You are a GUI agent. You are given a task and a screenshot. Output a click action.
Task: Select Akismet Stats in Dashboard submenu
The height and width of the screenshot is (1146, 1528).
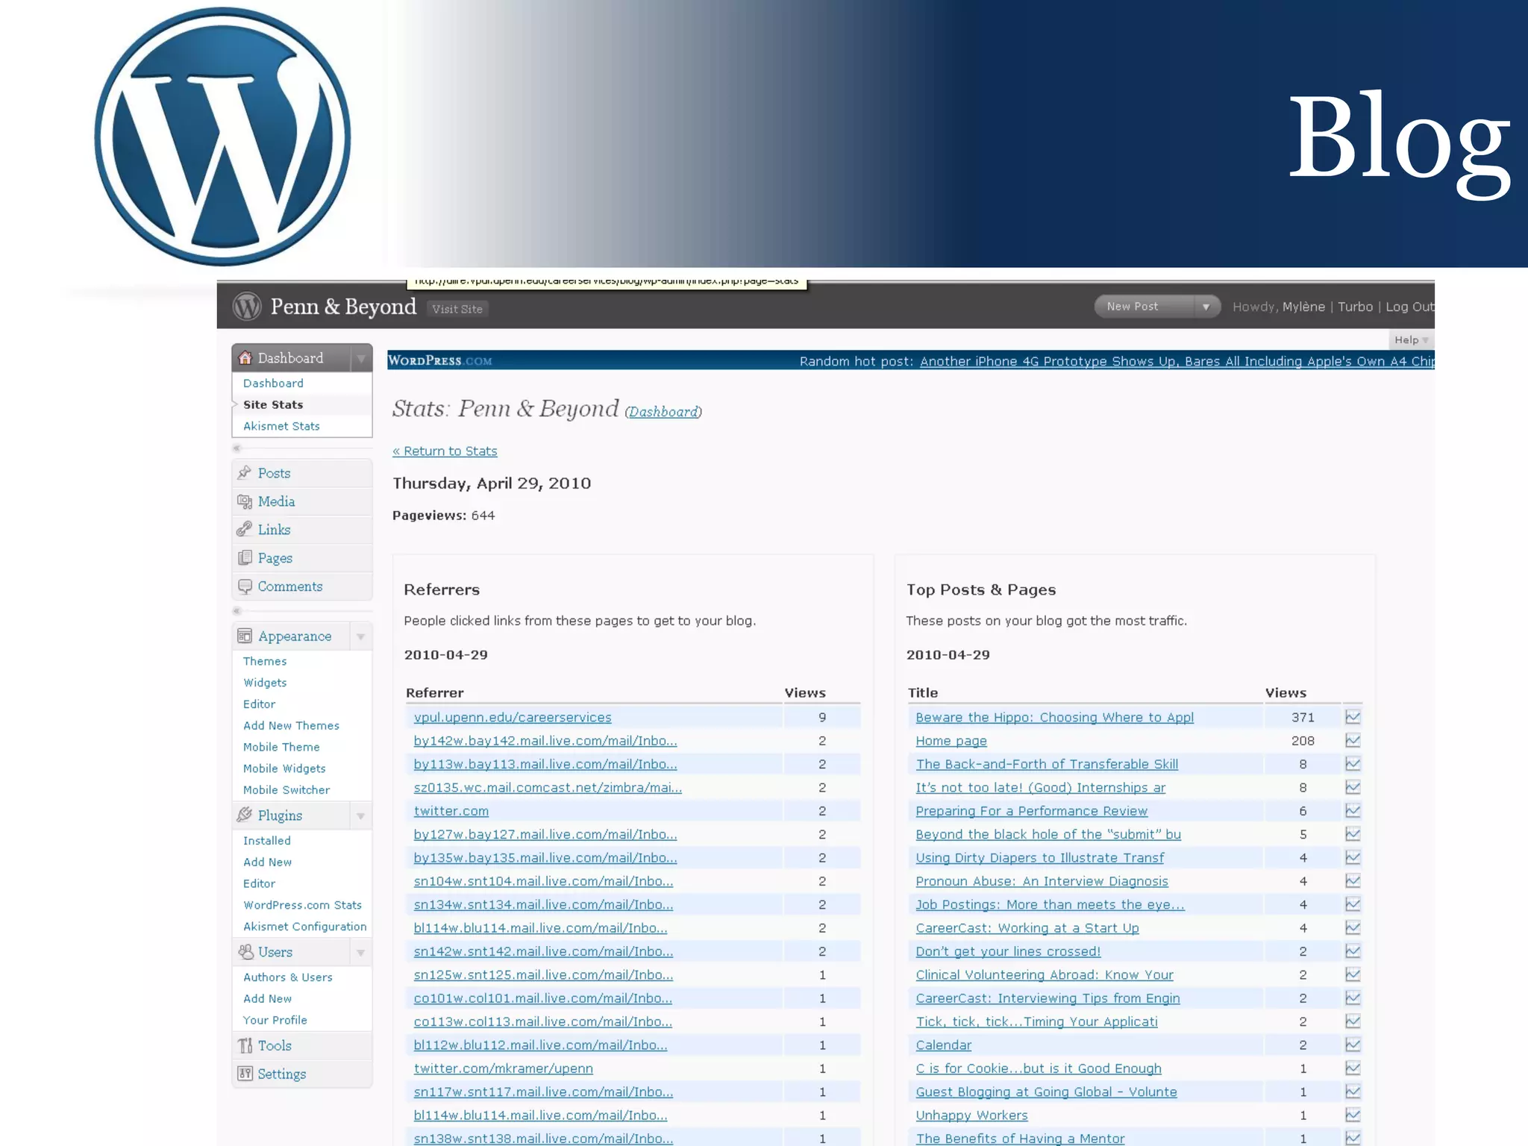[x=281, y=426]
